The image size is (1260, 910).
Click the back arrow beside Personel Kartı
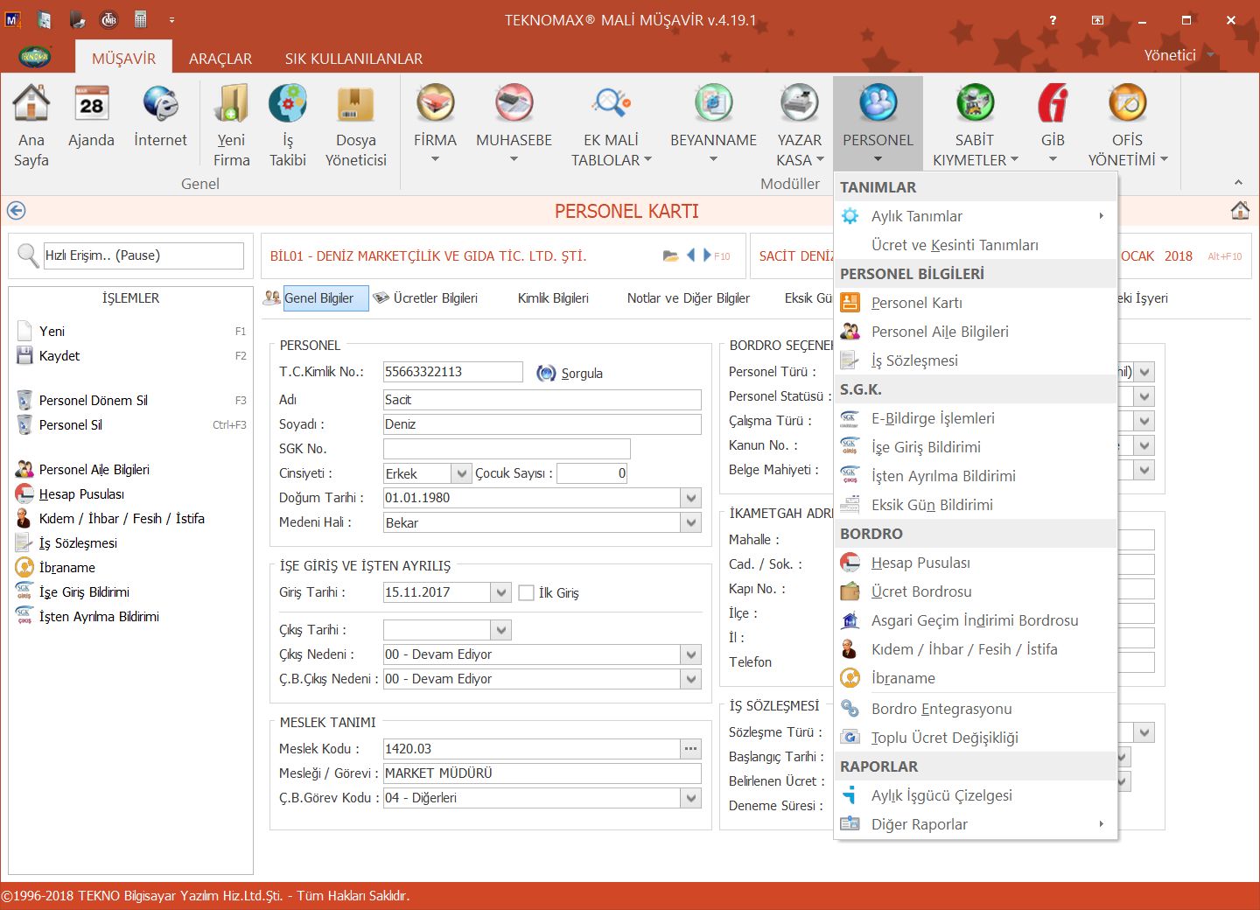[x=16, y=211]
